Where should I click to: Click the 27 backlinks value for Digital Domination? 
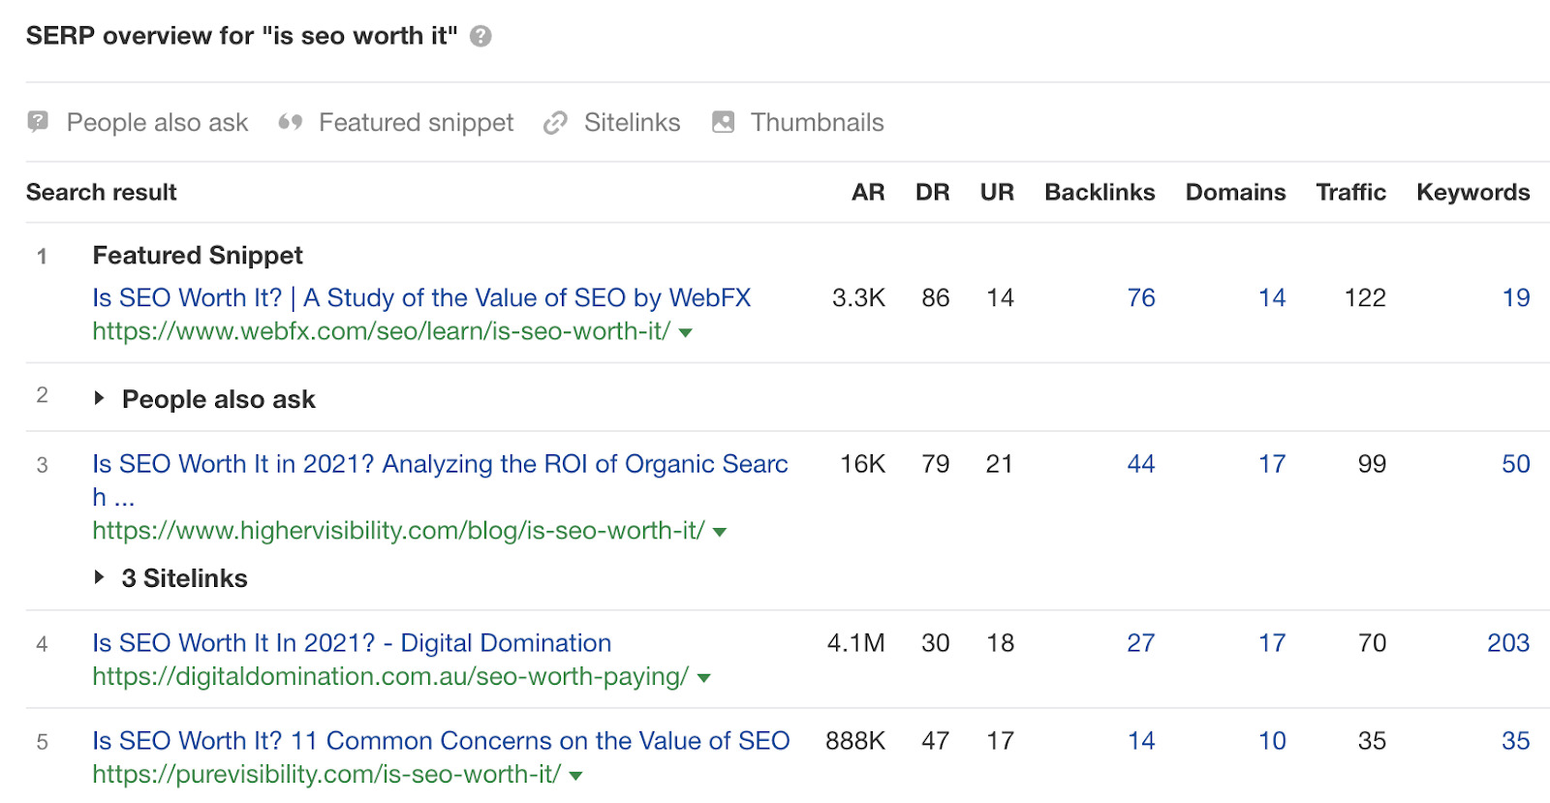pos(1141,642)
